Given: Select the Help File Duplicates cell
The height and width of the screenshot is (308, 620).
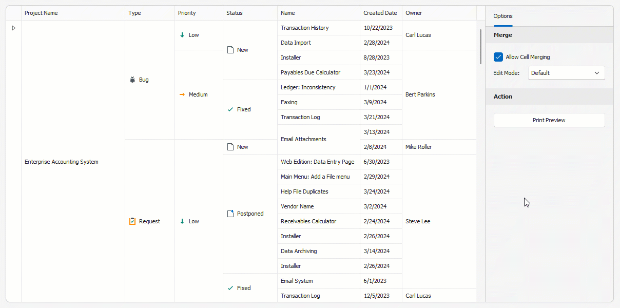Looking at the screenshot, I should (319, 191).
